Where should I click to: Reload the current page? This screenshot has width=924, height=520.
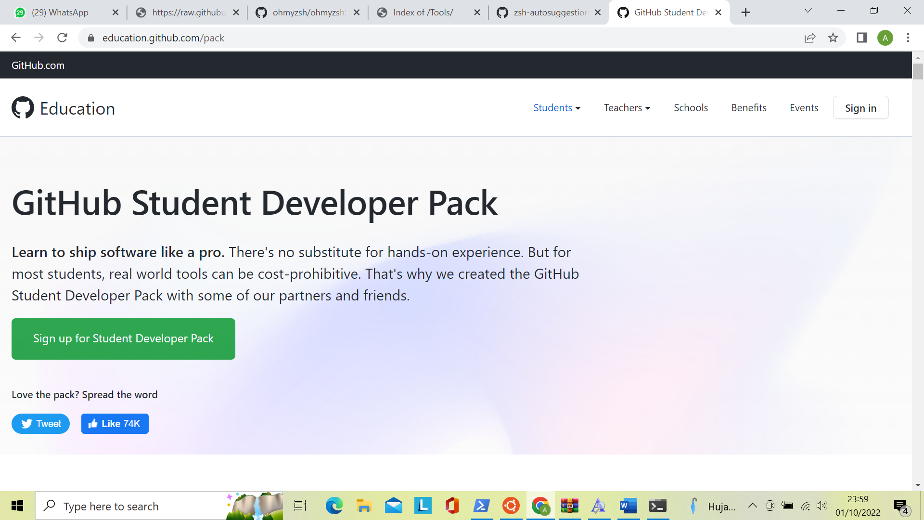click(62, 38)
